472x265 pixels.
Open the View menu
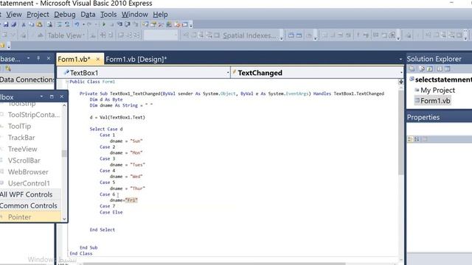14,15
